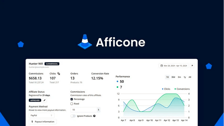Select the 3m performance range
The image size is (224, 126).
tap(179, 77)
